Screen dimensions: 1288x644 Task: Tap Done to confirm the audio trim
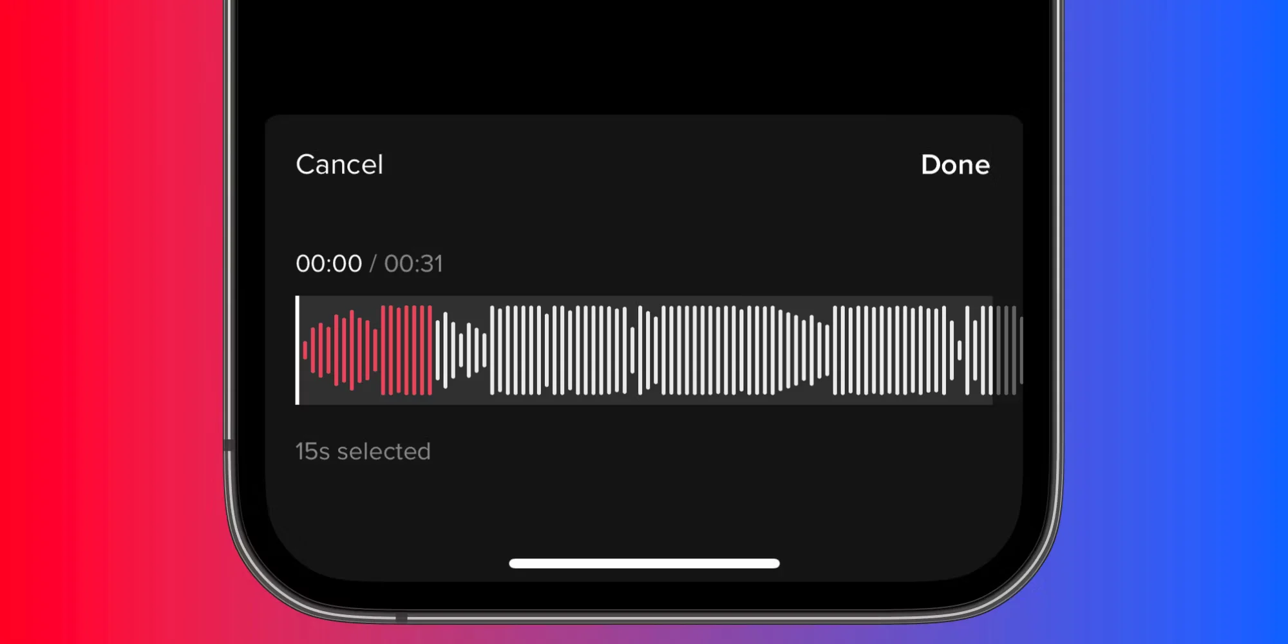coord(955,165)
